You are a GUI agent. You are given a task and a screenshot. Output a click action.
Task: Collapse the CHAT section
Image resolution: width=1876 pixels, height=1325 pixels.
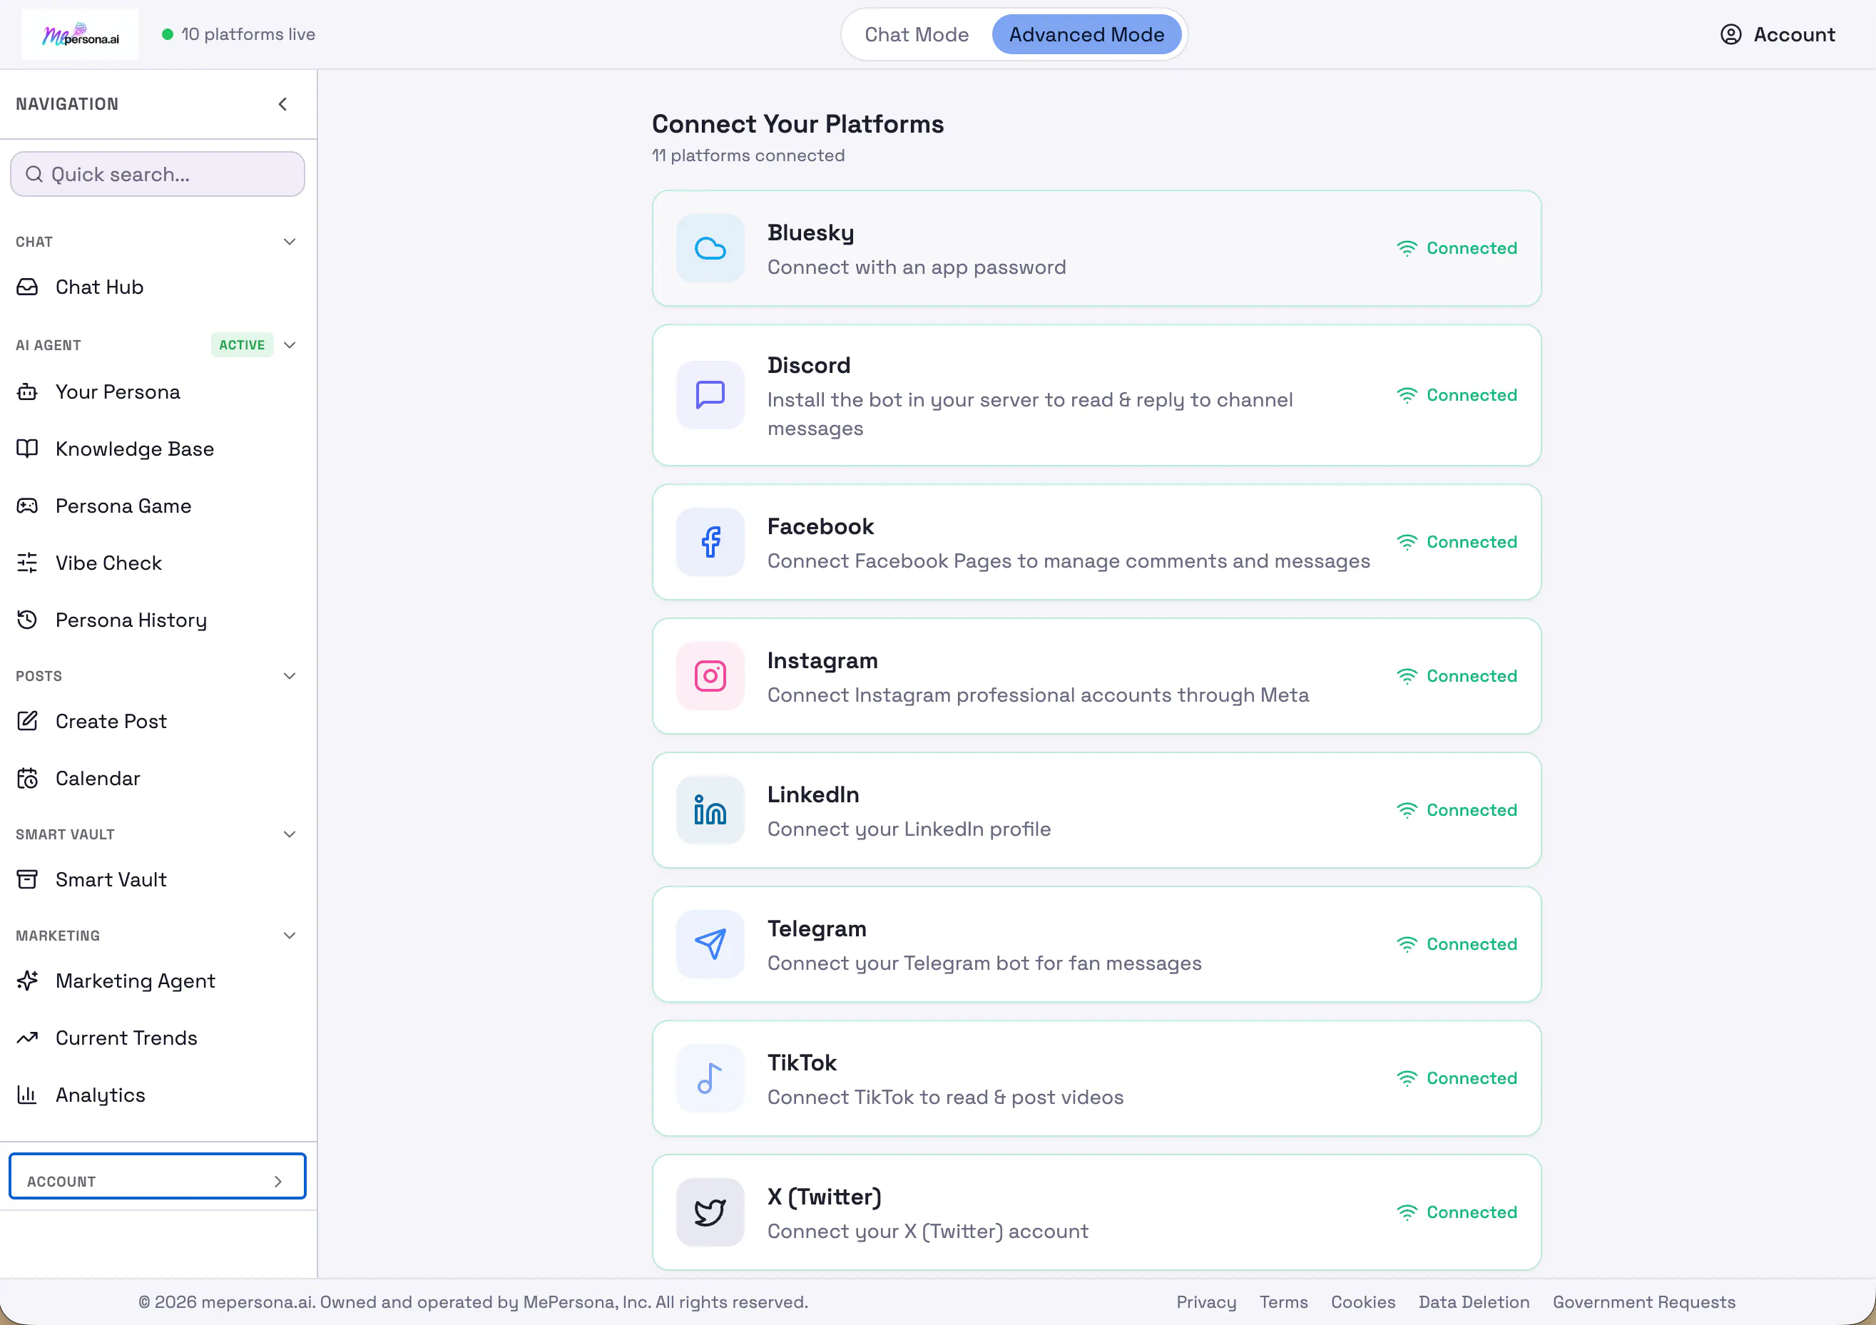(289, 242)
